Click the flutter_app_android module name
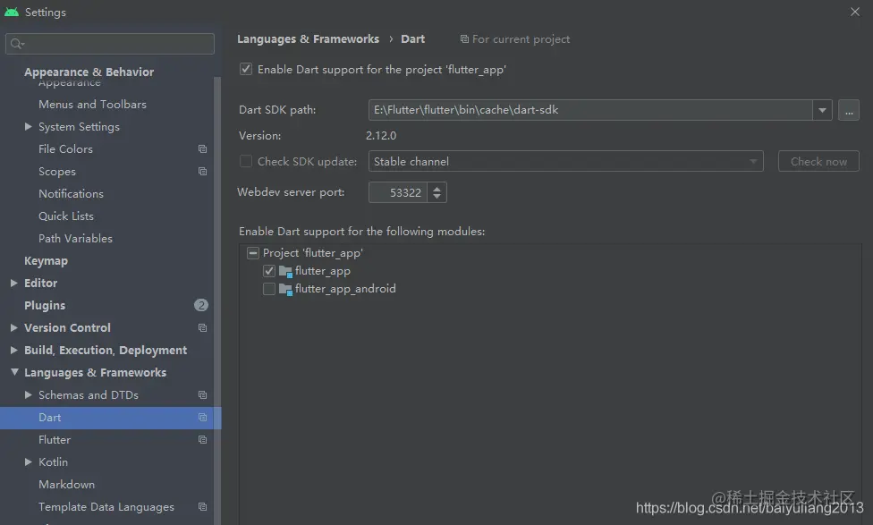Screen dimensions: 873x525 (x=345, y=288)
